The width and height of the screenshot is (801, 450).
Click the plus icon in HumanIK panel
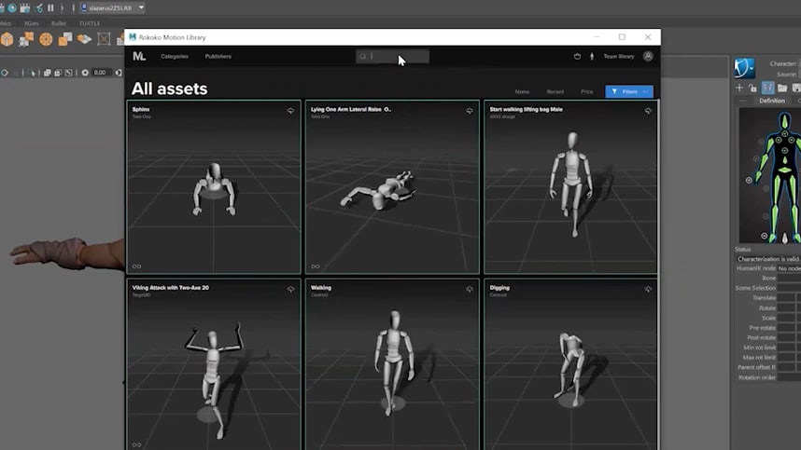coord(740,89)
